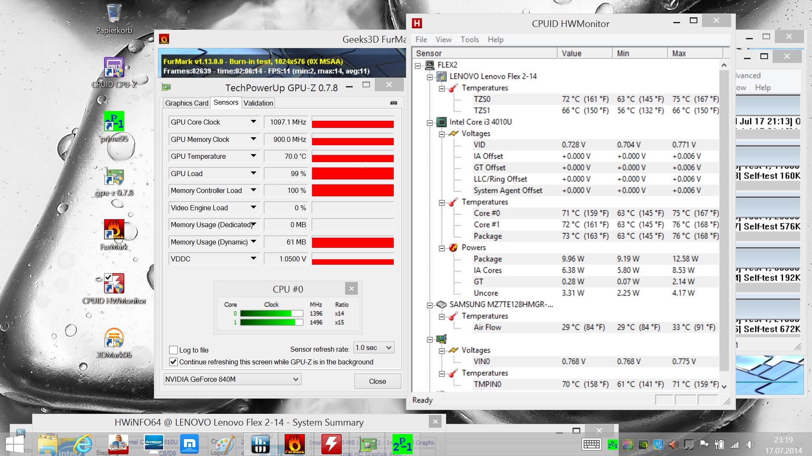Open the Paint palette taskbar icon

click(224, 444)
